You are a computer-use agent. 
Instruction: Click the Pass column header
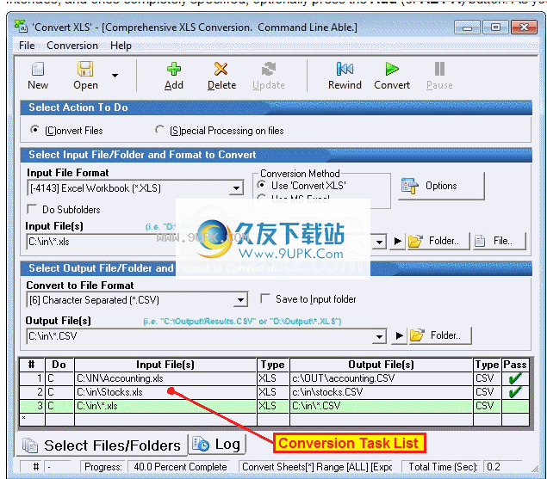pos(515,365)
